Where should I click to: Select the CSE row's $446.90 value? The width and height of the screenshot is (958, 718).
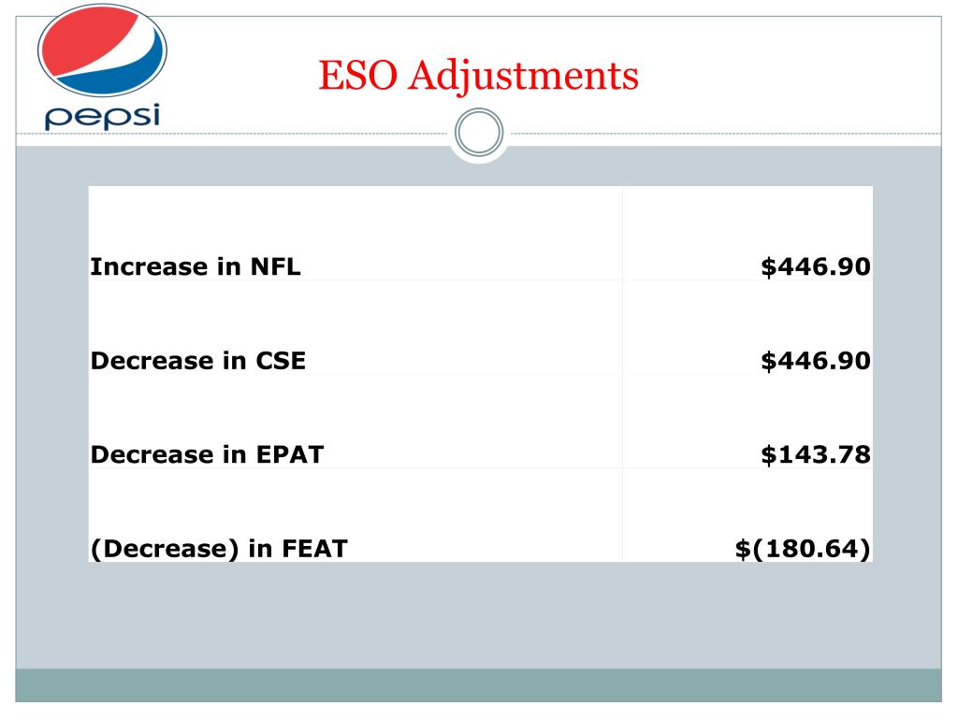(816, 361)
